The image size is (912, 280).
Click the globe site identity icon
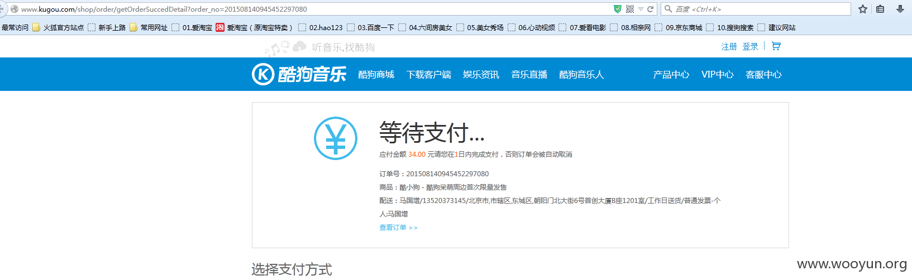15,9
